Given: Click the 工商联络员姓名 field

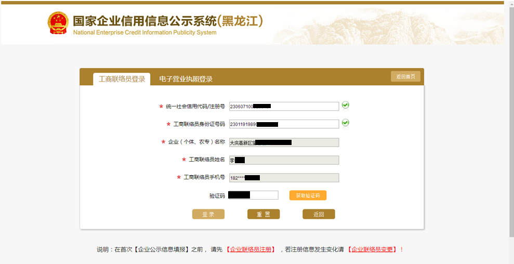Looking at the screenshot, I should (x=284, y=160).
